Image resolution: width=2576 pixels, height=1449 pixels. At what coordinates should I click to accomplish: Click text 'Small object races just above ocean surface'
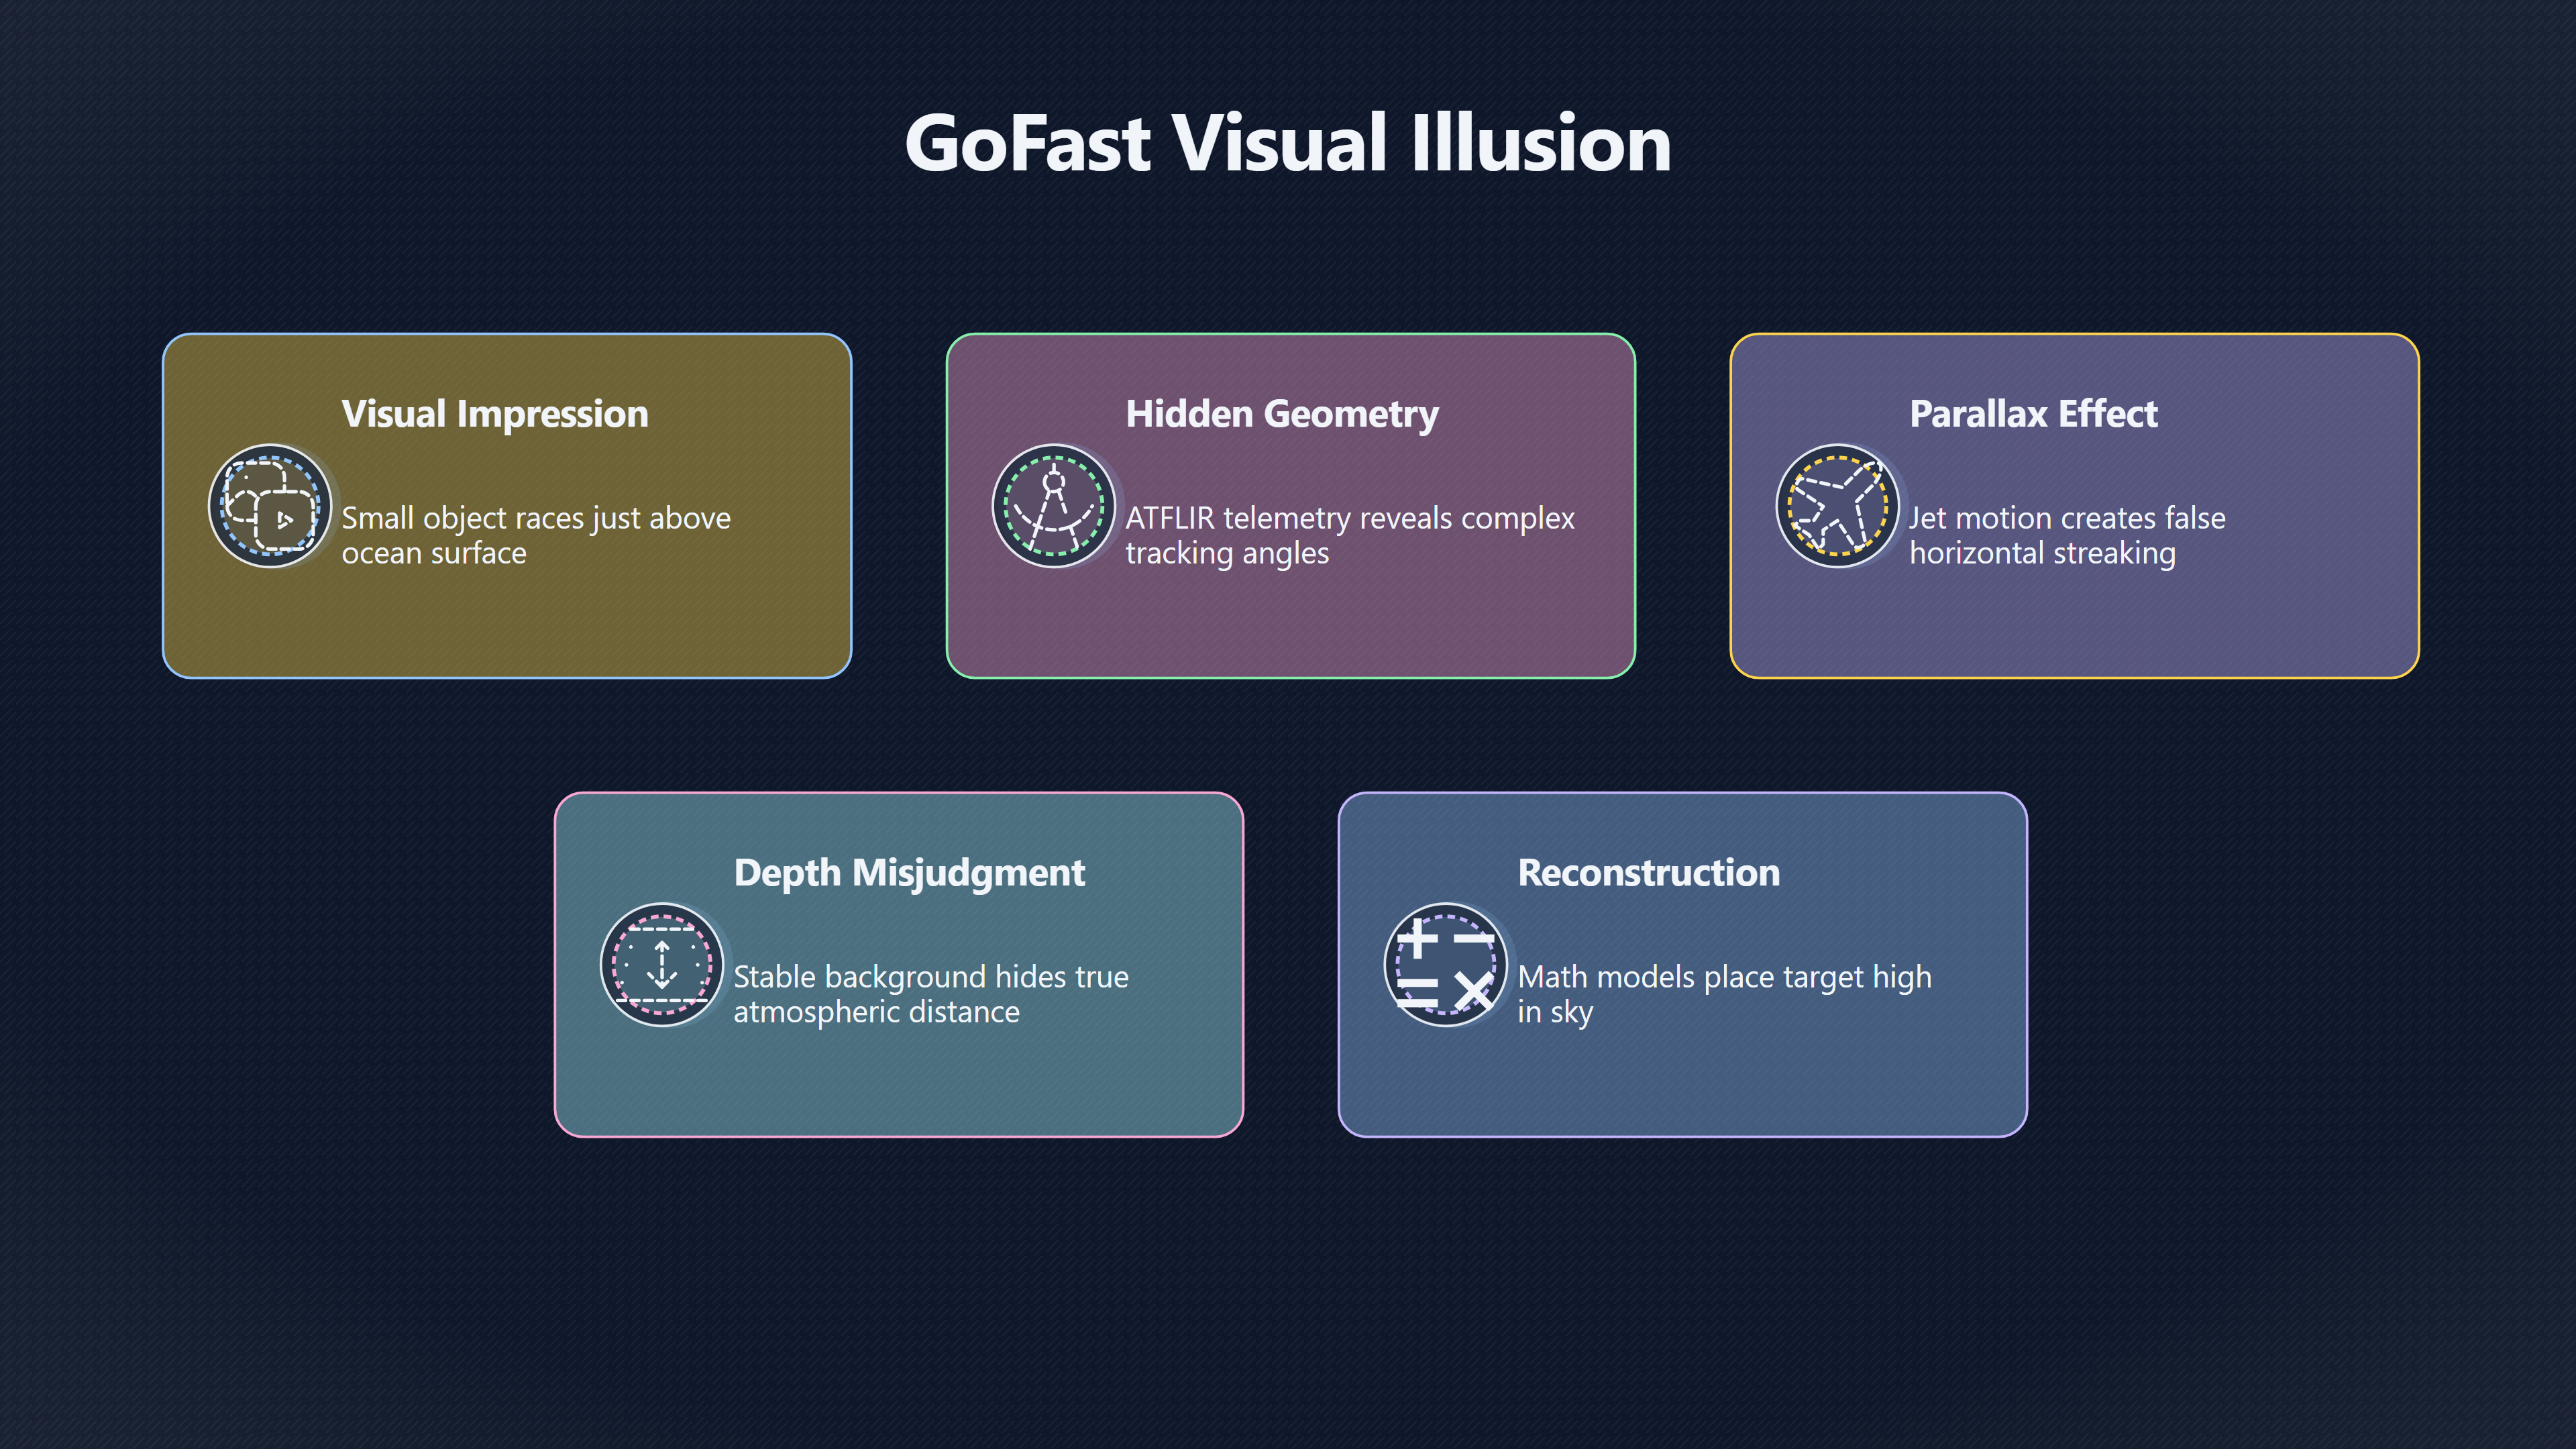point(536,535)
